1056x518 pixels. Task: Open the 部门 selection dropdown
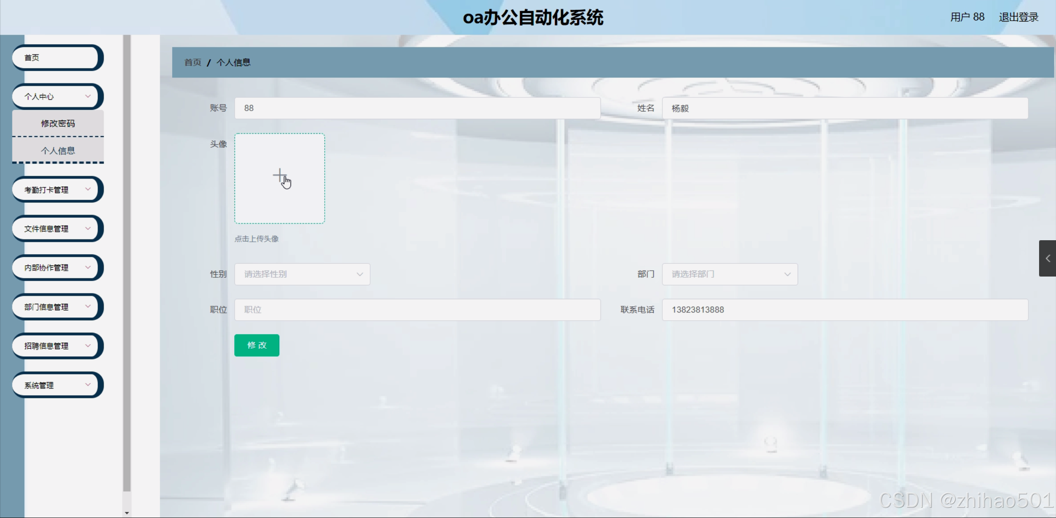[x=730, y=274]
